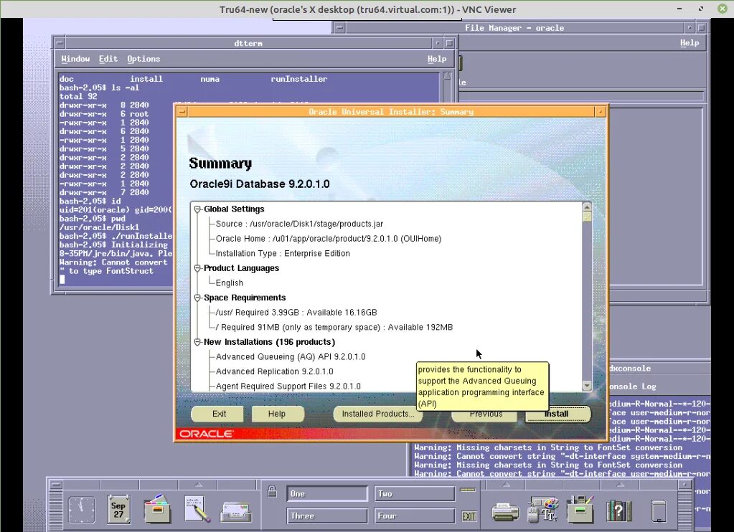Open the dtterm window menu button
734x532 pixels.
tap(60, 43)
